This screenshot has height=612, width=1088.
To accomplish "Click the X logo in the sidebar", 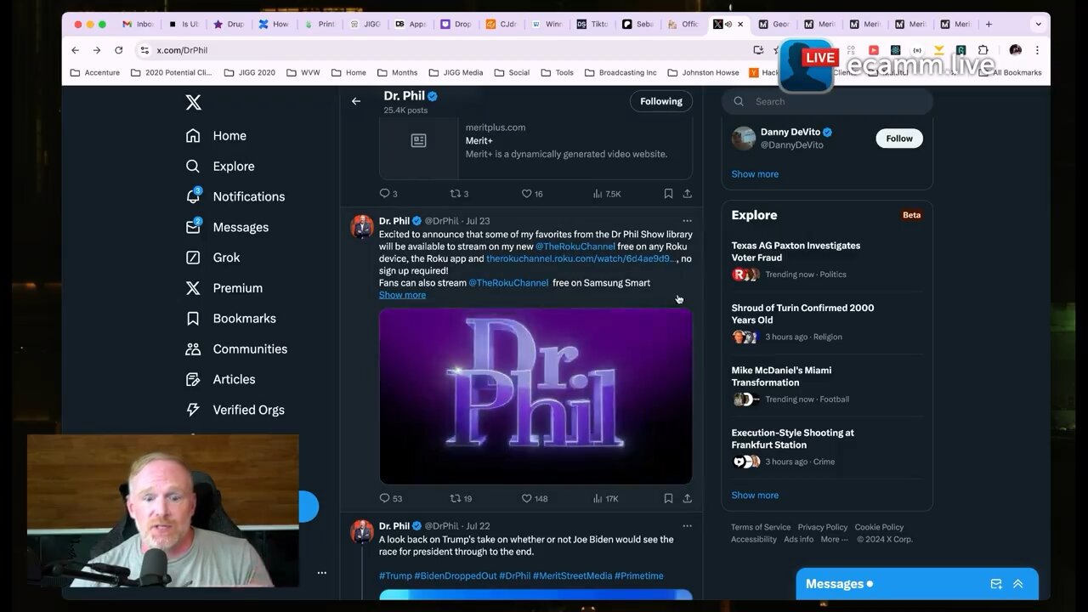I will click(x=194, y=103).
